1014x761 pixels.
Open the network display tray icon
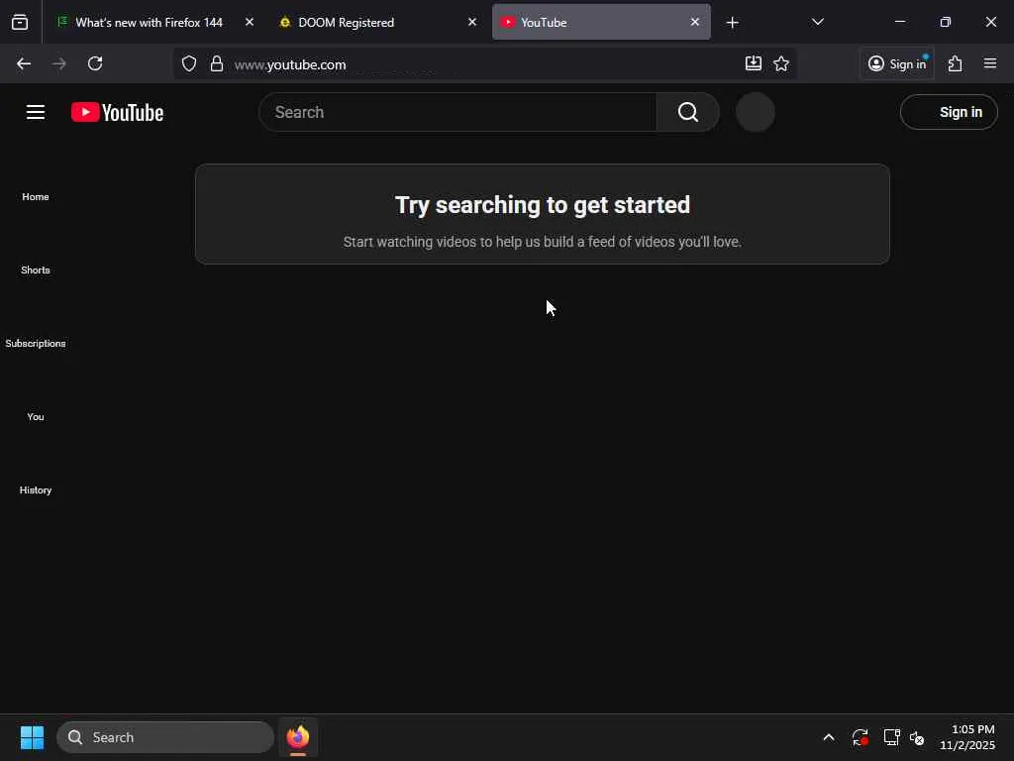[x=892, y=737]
